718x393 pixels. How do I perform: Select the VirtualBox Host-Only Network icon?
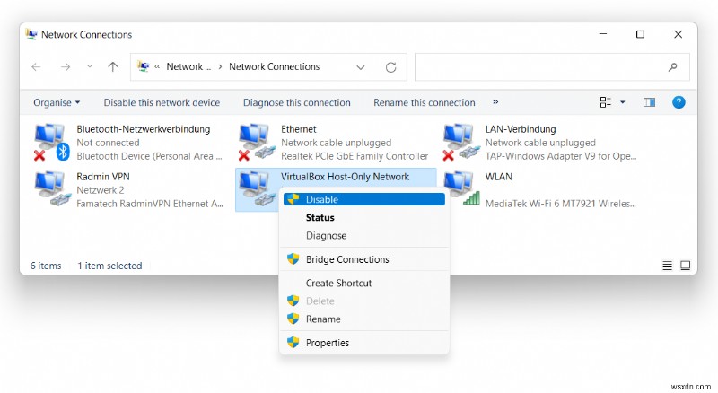coord(257,188)
